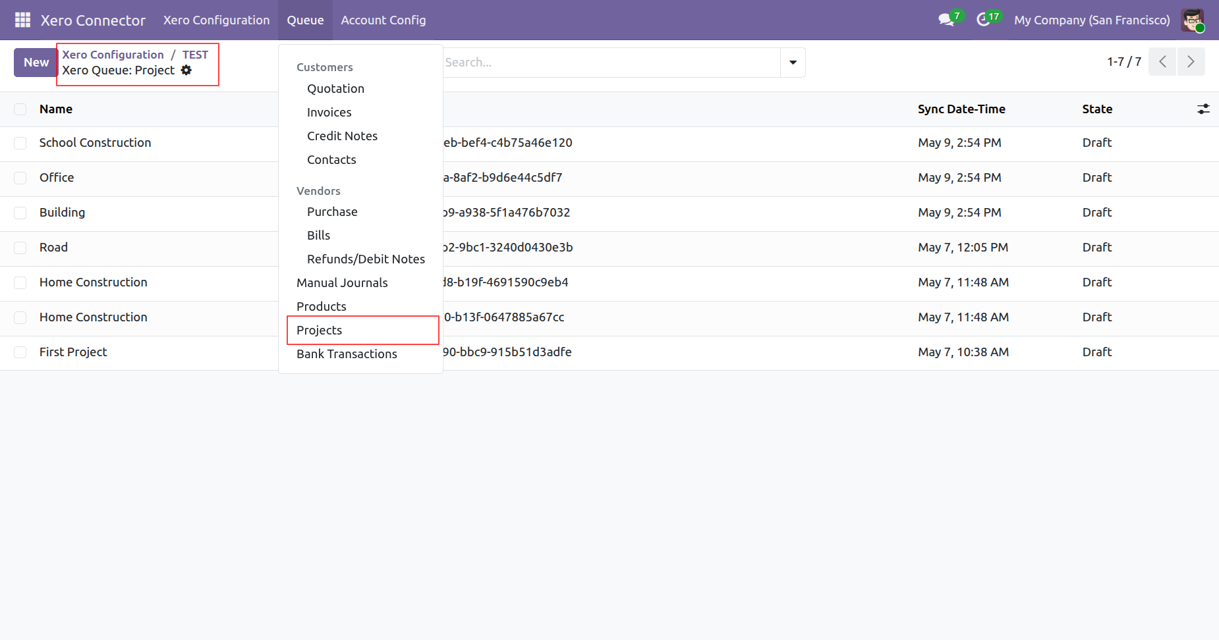The width and height of the screenshot is (1219, 640).
Task: Check the Road row checkbox
Action: (20, 248)
